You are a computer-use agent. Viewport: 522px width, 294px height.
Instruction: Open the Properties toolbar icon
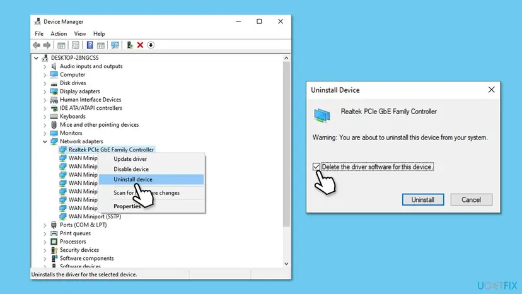coord(76,45)
